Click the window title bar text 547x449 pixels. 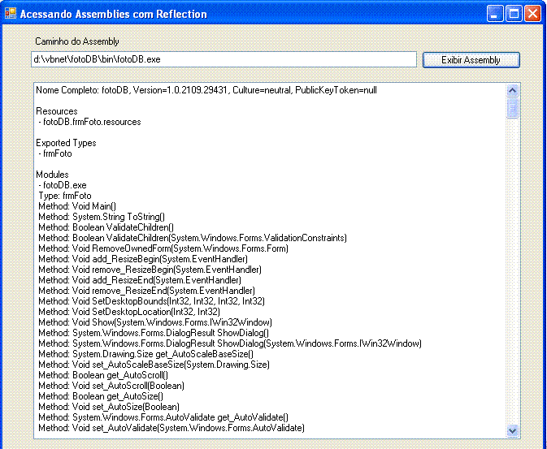tap(113, 14)
